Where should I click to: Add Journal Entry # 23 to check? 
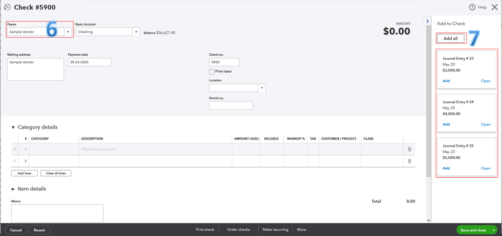point(446,81)
